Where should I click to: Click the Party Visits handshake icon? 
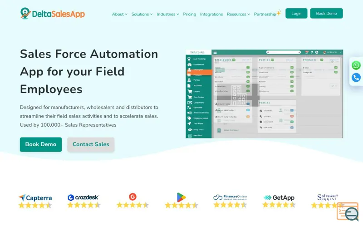[x=190, y=129]
